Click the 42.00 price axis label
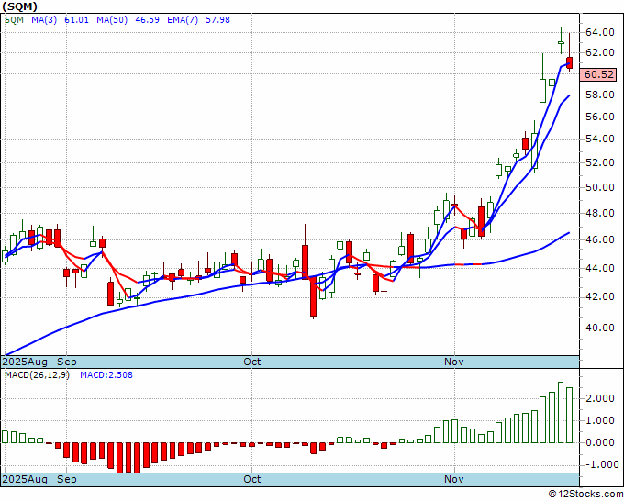 point(600,297)
